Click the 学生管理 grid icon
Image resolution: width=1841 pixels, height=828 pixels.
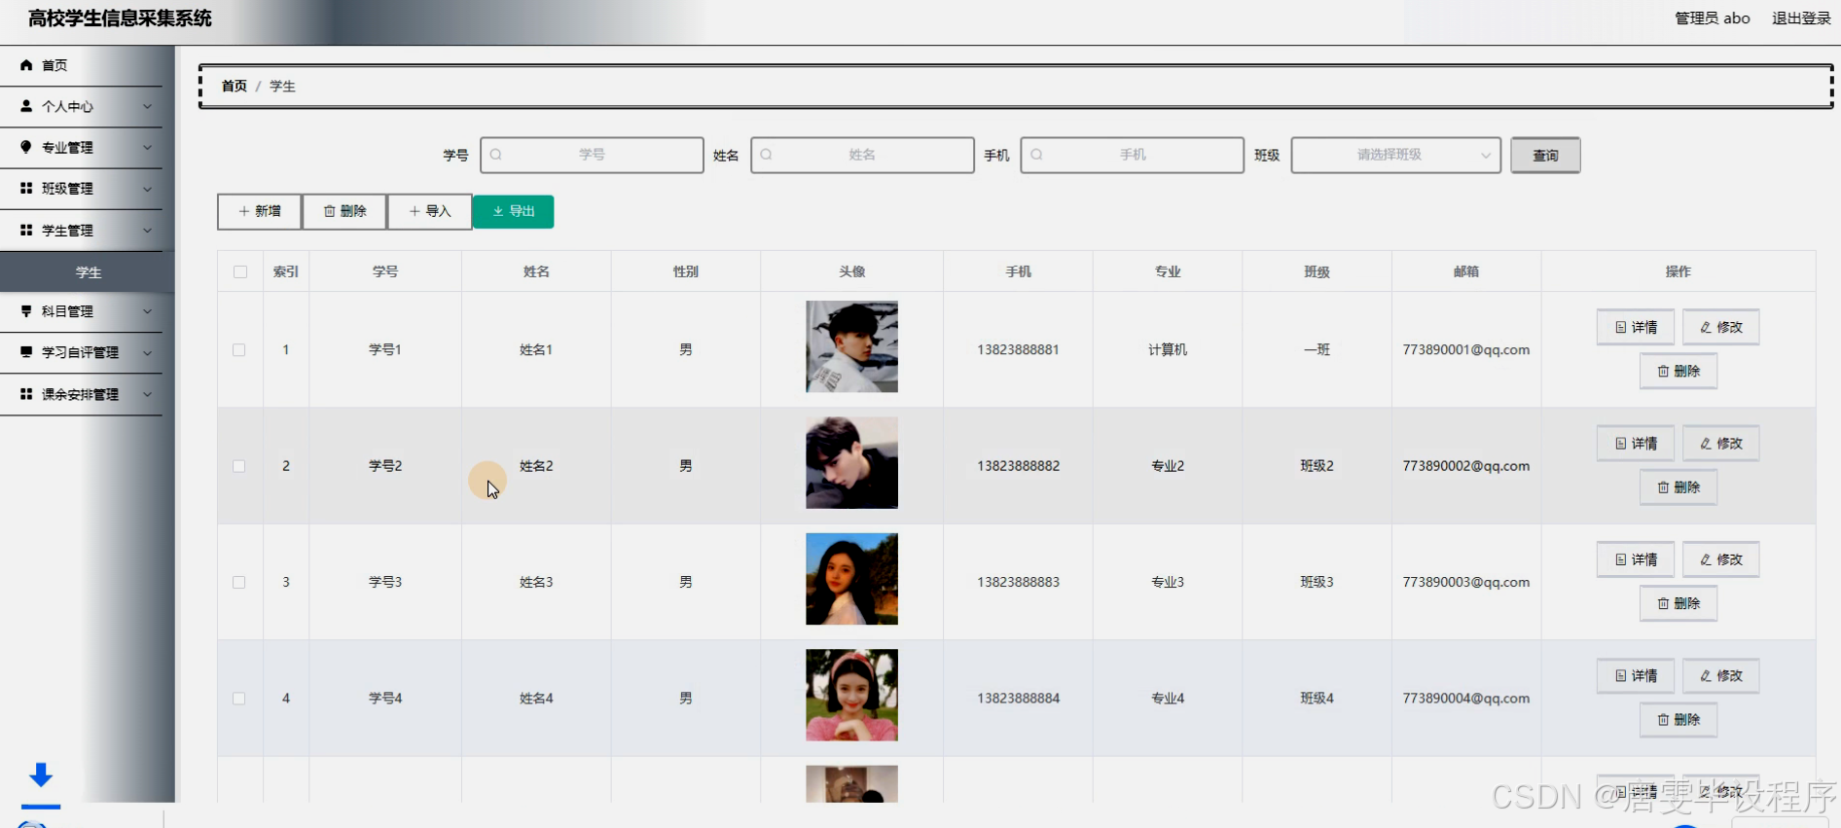[26, 230]
